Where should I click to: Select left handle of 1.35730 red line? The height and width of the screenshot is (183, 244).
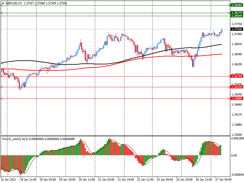tap(2, 77)
